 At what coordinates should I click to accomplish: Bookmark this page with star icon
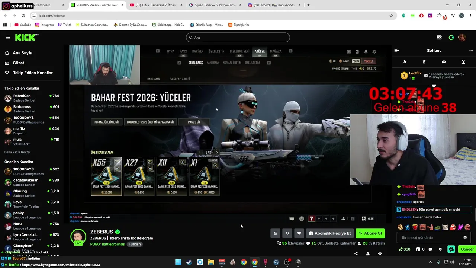pos(391,16)
